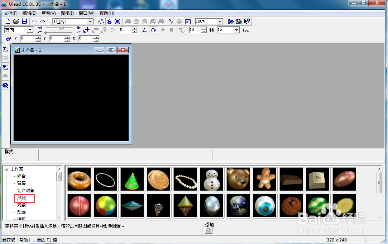
Task: Open the object list 组合 dropdown
Action: [90, 21]
